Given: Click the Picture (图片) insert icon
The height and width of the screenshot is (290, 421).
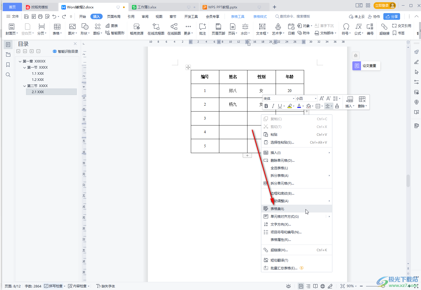Looking at the screenshot, I should (x=72, y=29).
